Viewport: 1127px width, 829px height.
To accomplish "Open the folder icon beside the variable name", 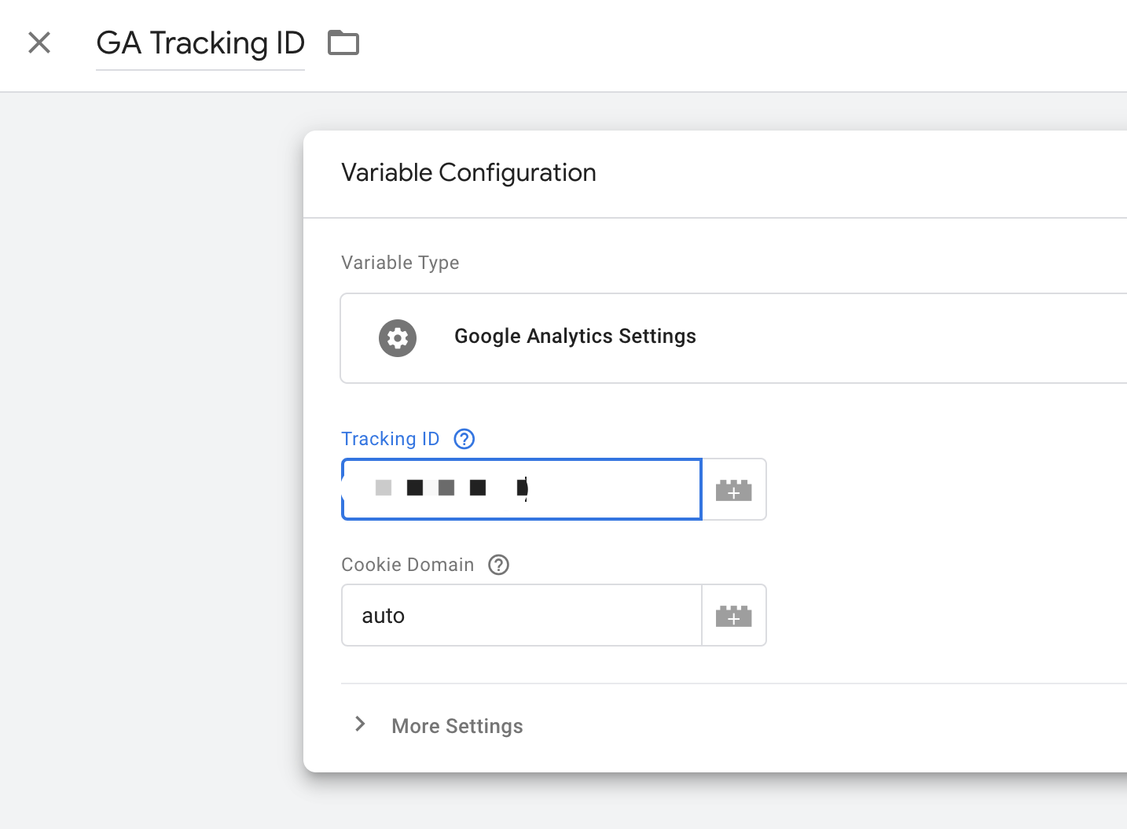I will point(343,42).
